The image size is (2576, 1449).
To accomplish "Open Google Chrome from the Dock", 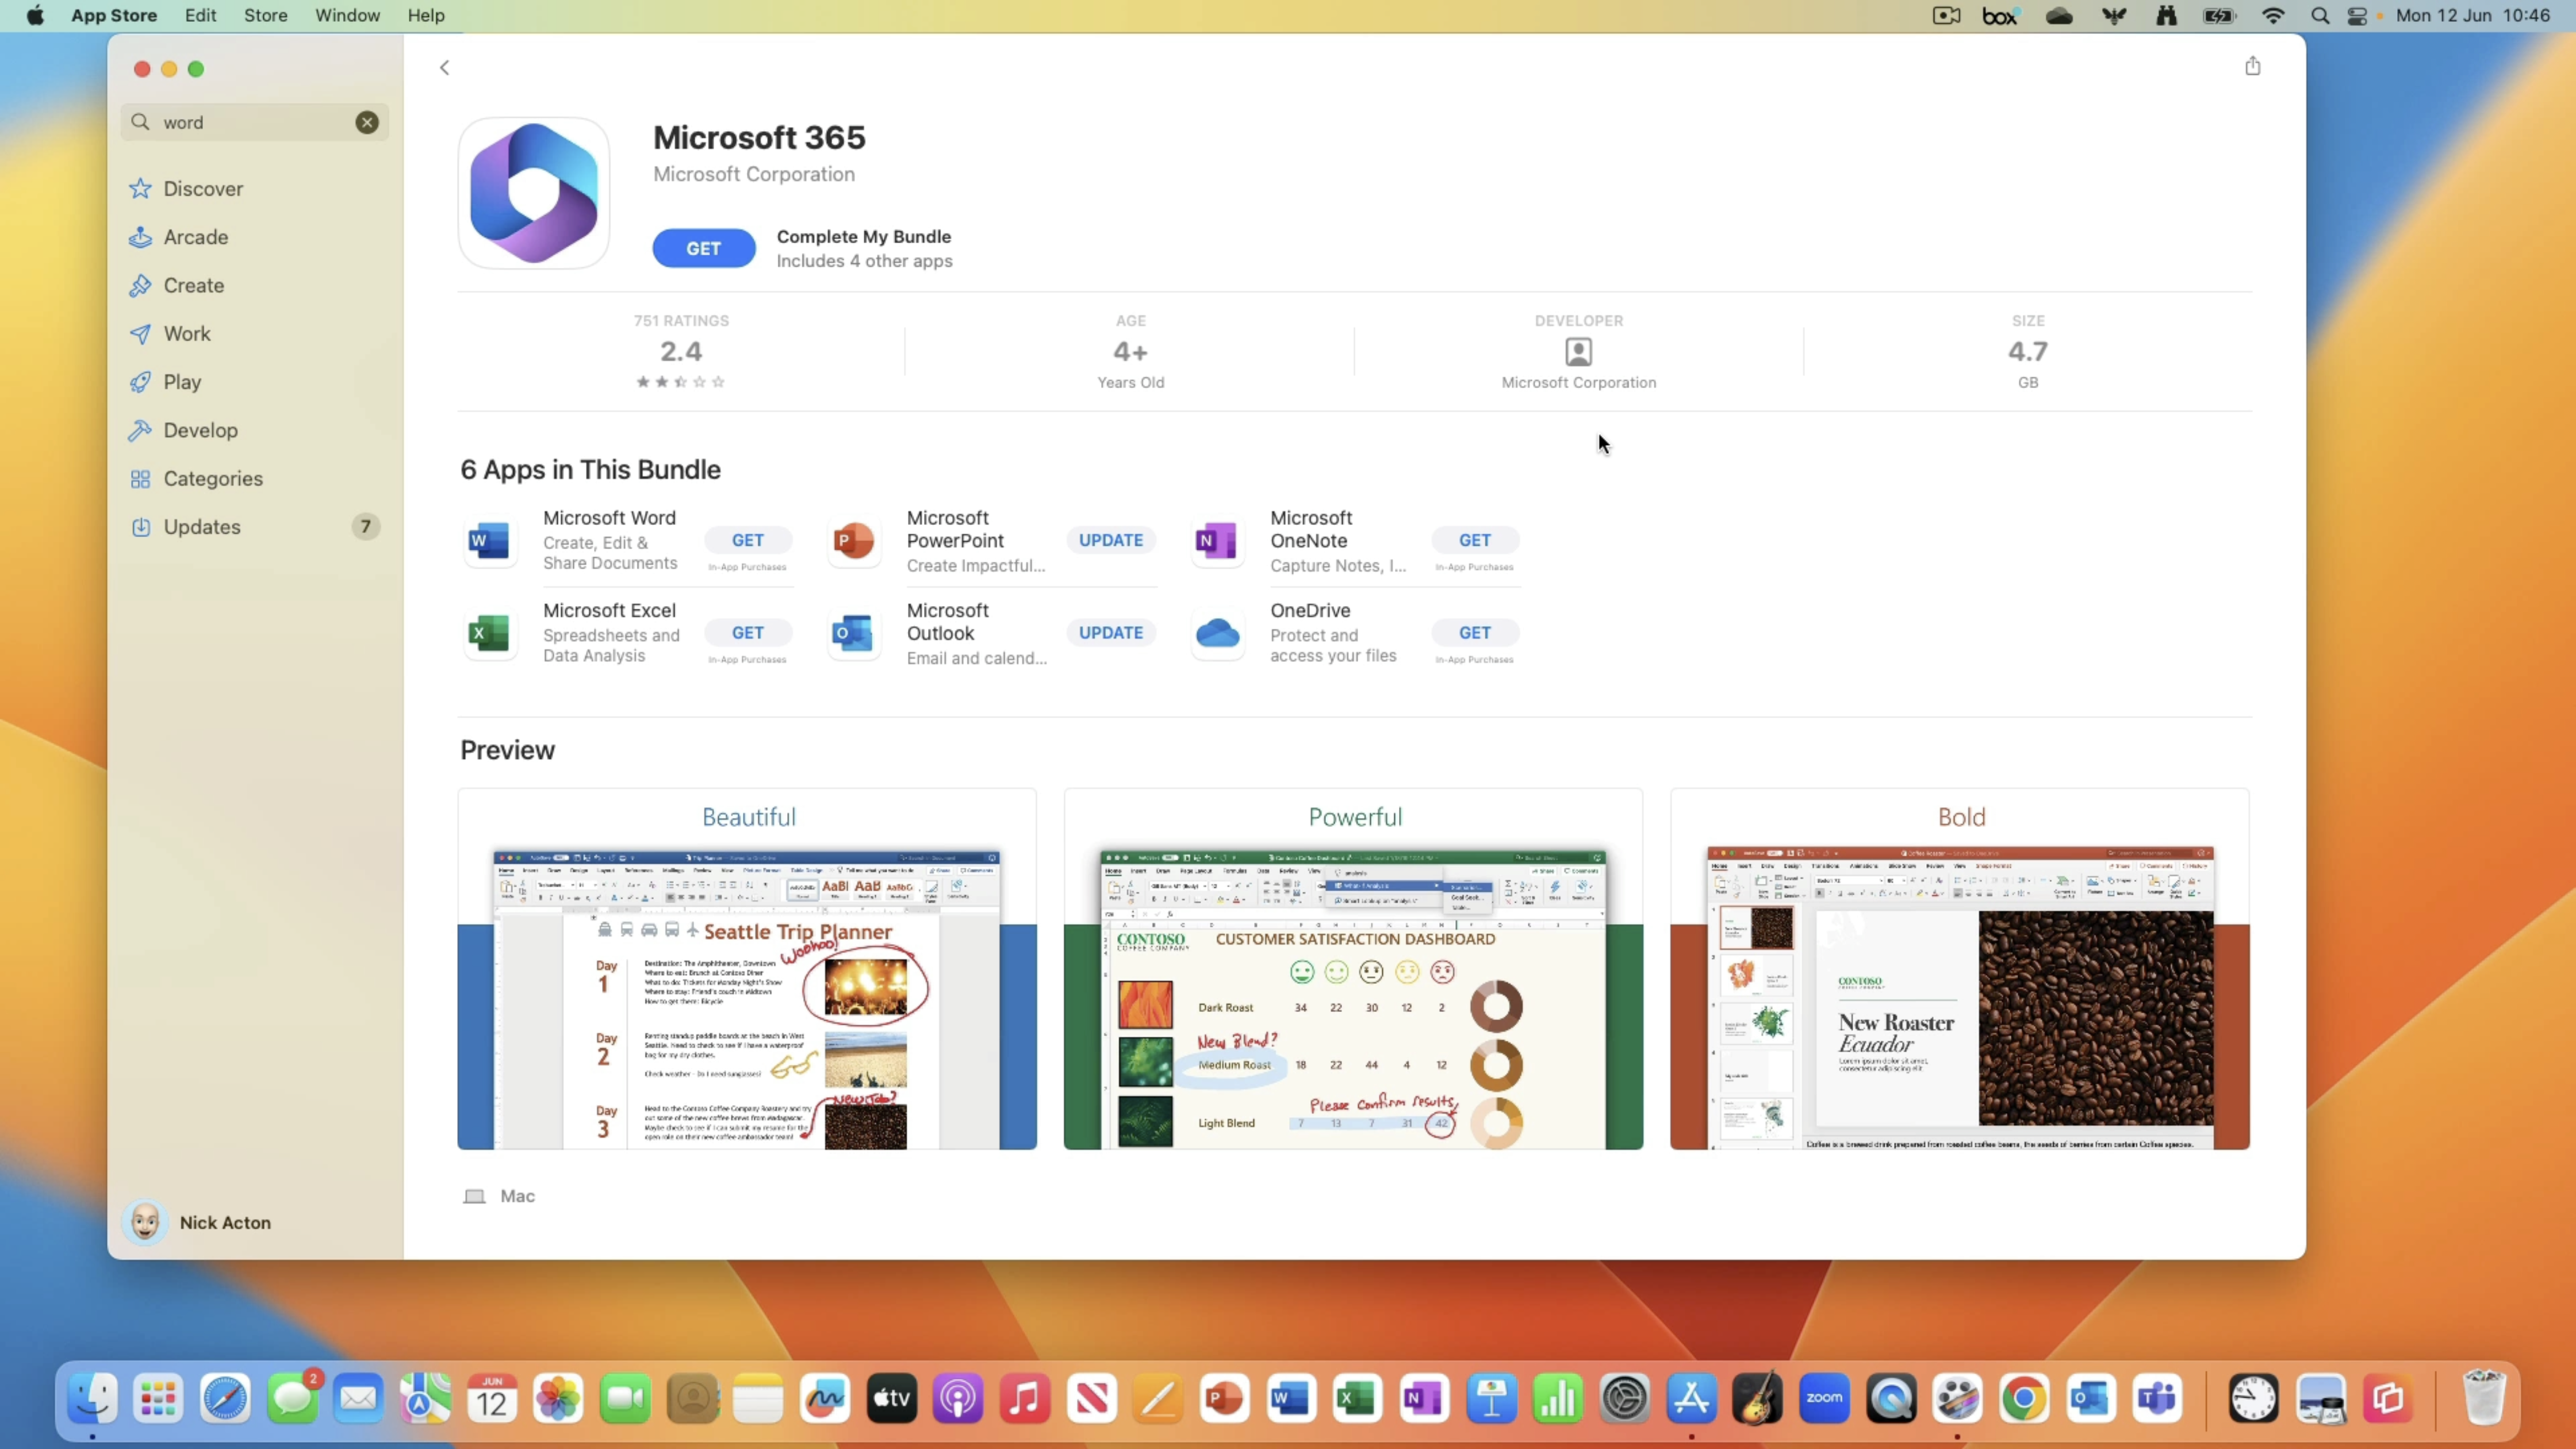I will [x=2023, y=1398].
